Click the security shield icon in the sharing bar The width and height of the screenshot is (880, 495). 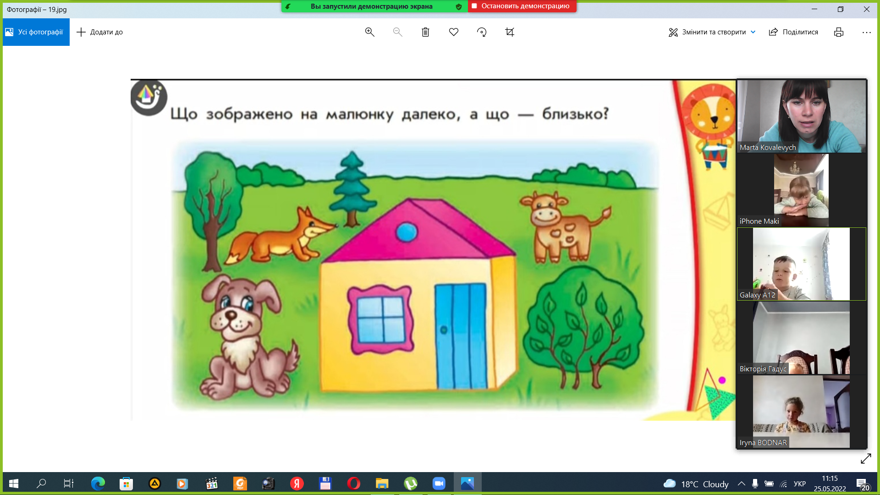point(459,6)
